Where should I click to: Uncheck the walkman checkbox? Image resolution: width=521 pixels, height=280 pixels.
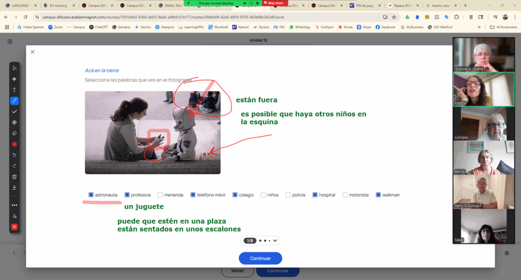pyautogui.click(x=378, y=195)
